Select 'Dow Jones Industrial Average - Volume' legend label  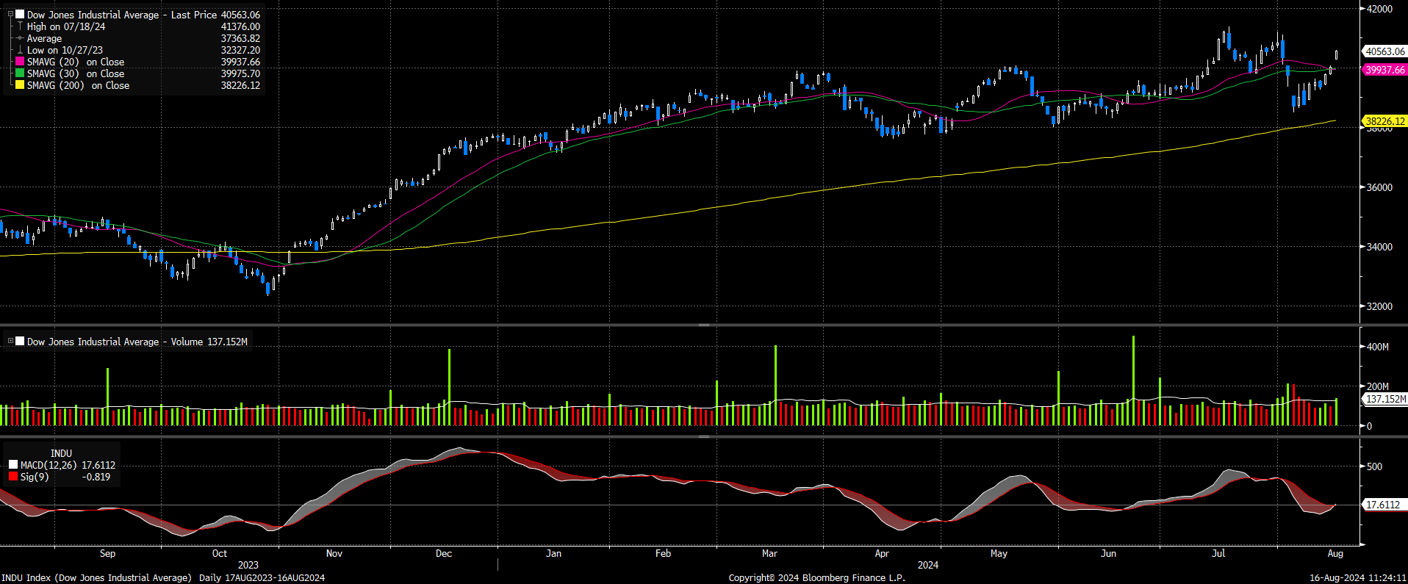coord(115,342)
